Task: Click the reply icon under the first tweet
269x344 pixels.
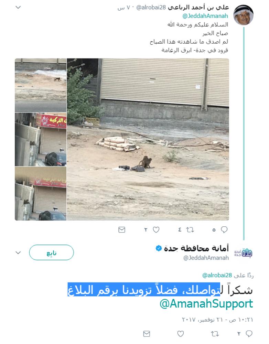Action: (224, 230)
